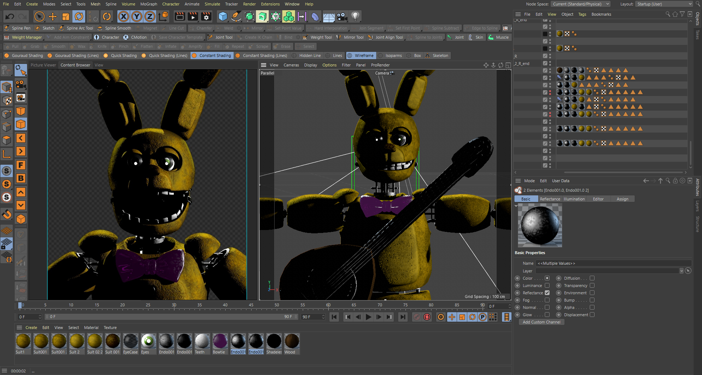The width and height of the screenshot is (702, 375).
Task: Open Node Space dropdown
Action: (x=581, y=4)
